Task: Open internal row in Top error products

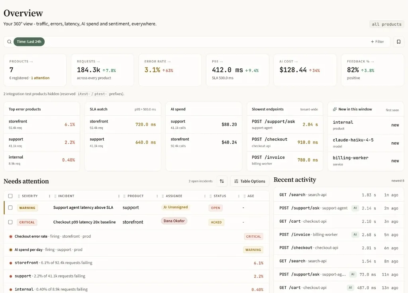Action: (41, 160)
